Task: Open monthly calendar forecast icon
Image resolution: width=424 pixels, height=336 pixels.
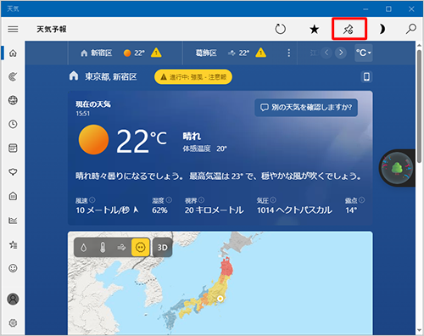Action: pyautogui.click(x=13, y=148)
